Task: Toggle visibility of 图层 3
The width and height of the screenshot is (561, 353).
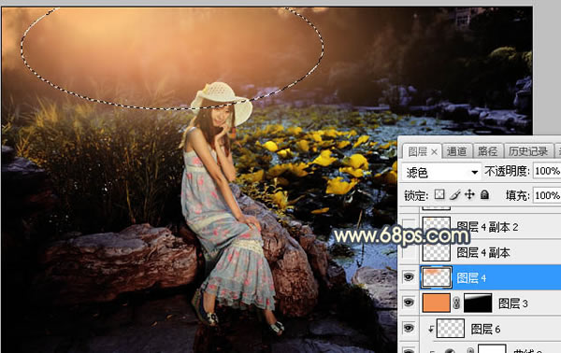Action: coord(409,303)
